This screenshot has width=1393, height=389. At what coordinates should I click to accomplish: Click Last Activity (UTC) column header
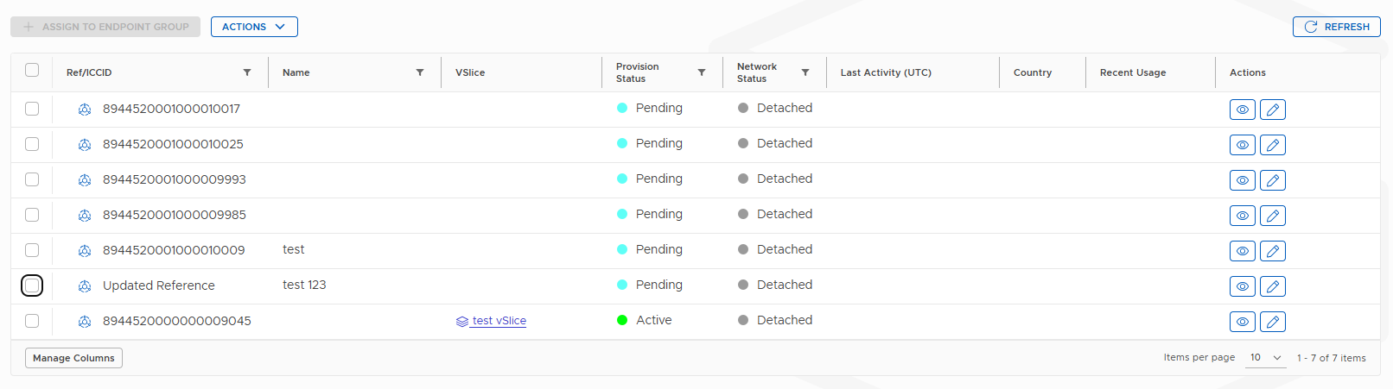point(886,72)
